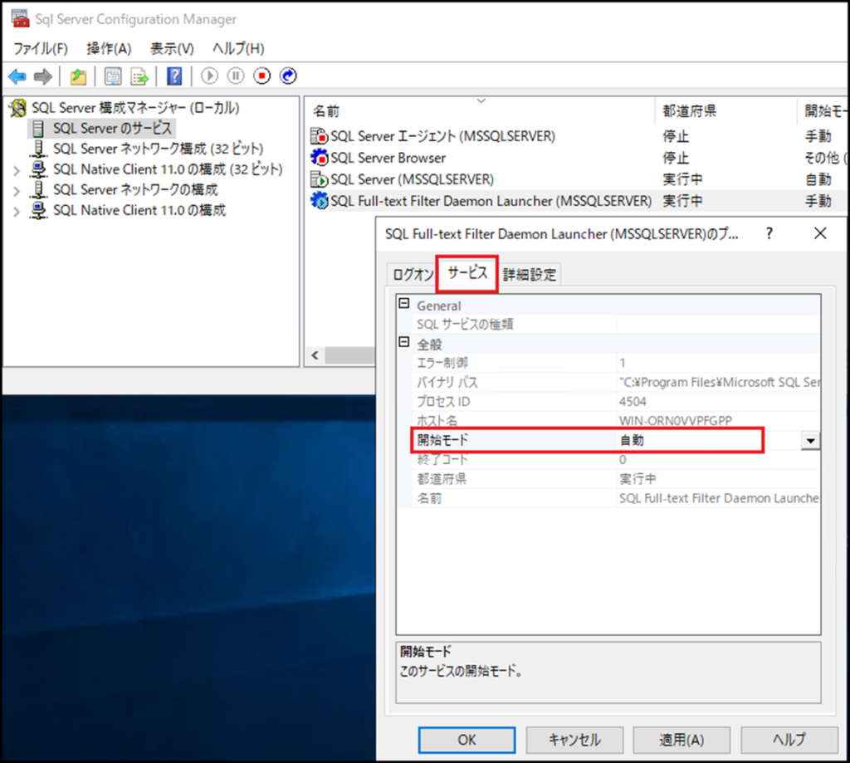Click the SQL Server エージェント service icon
This screenshot has width=850, height=763.
[x=320, y=136]
